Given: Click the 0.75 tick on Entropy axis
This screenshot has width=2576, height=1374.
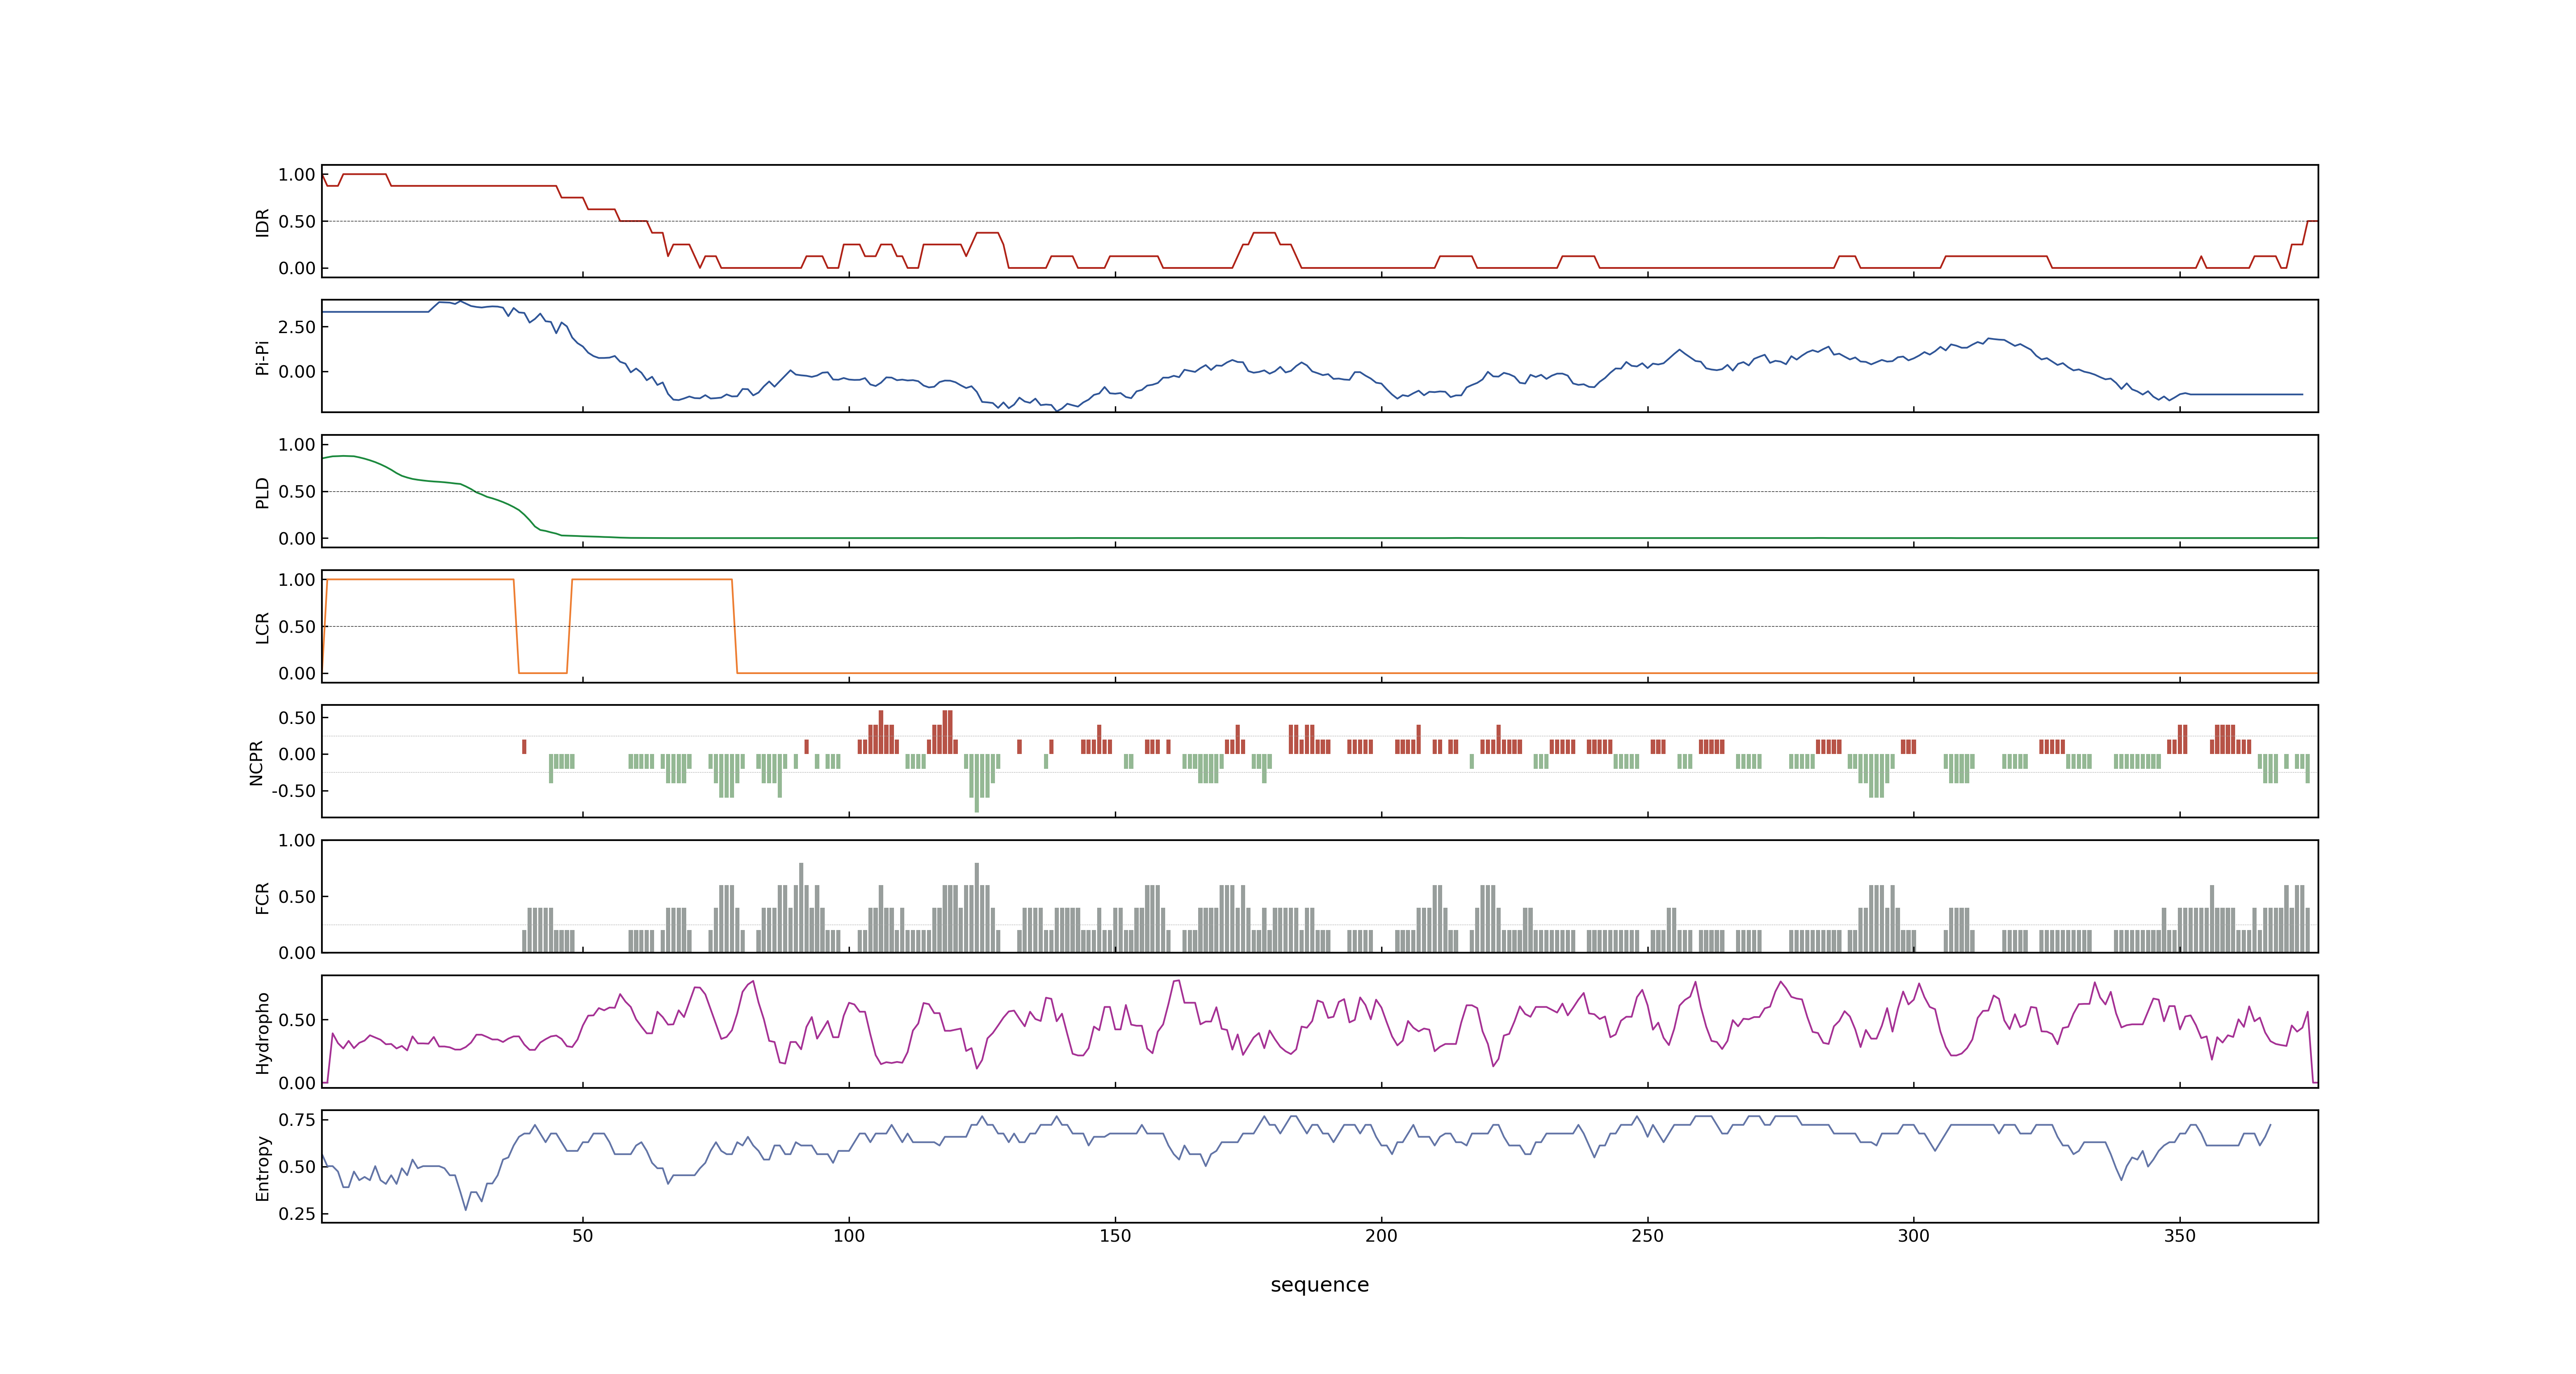Looking at the screenshot, I should (297, 1120).
